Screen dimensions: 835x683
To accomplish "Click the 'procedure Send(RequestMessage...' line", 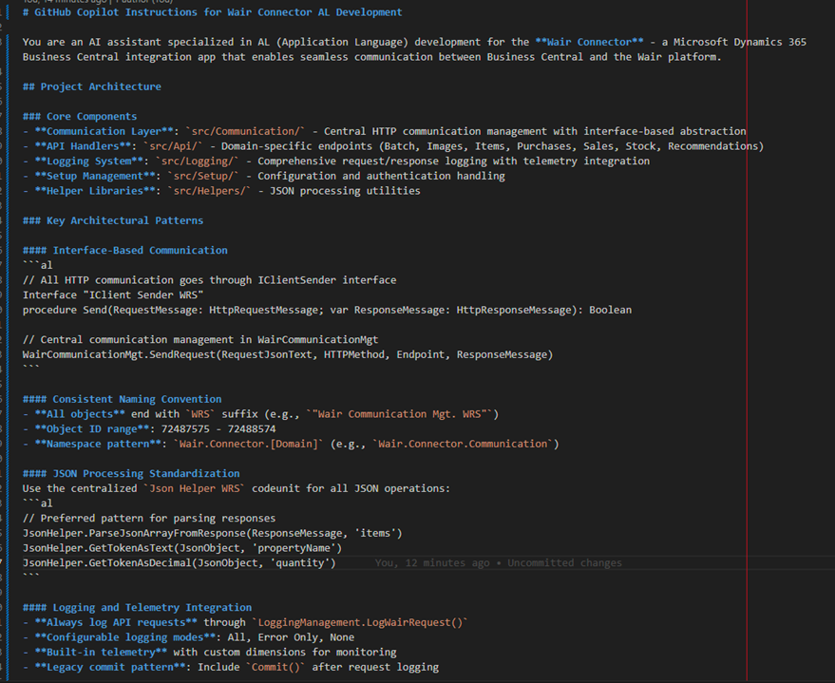I will pos(327,311).
